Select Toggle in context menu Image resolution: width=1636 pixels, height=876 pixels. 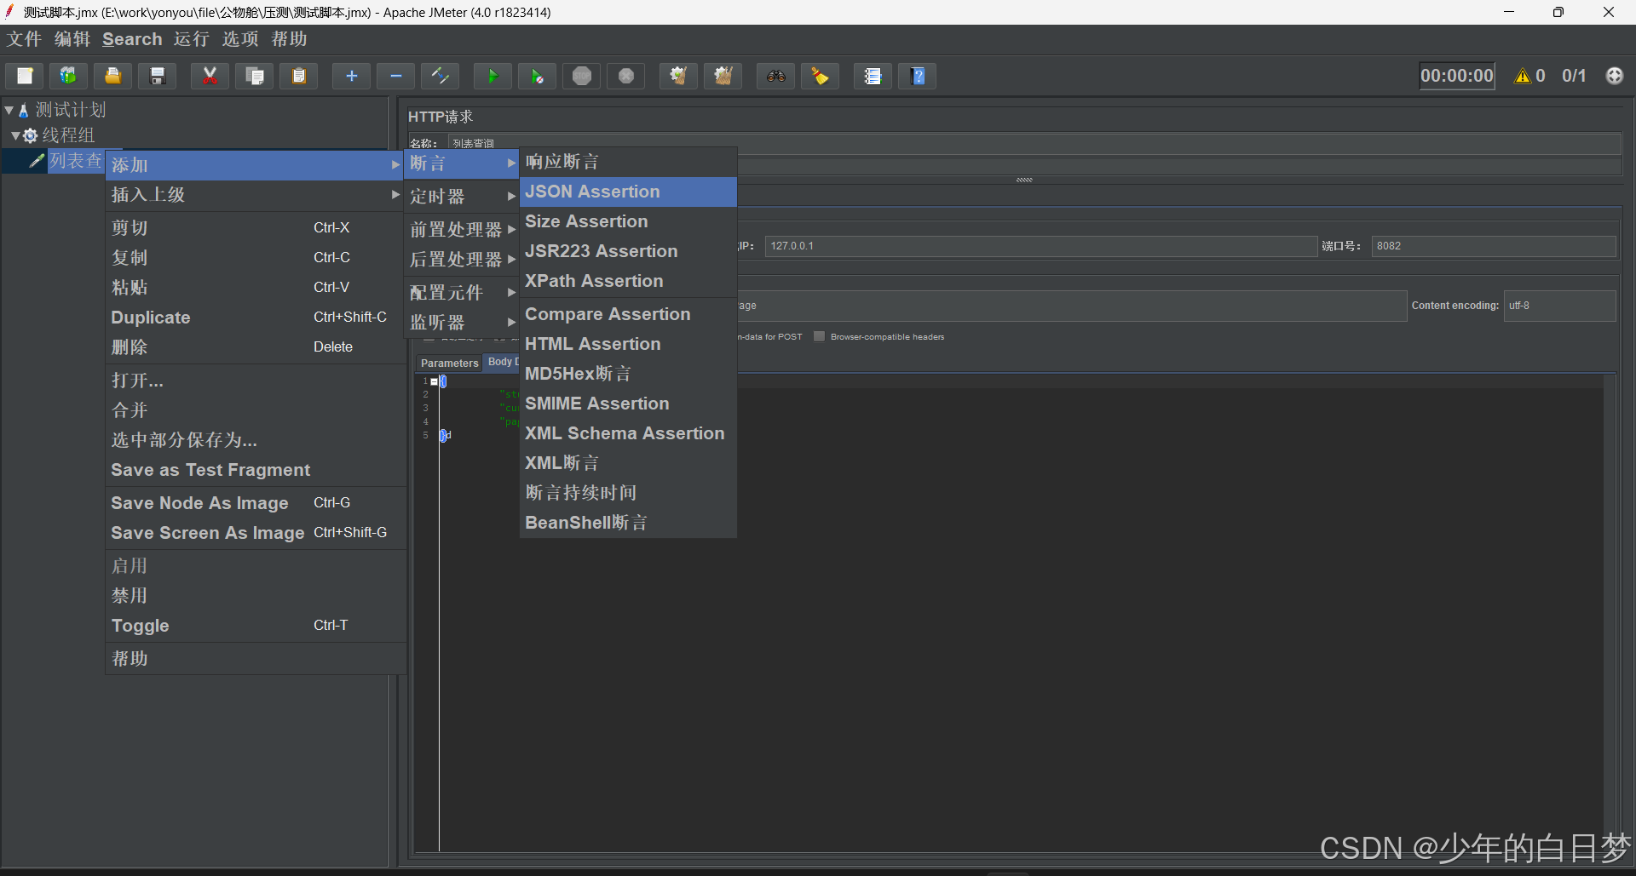255,626
